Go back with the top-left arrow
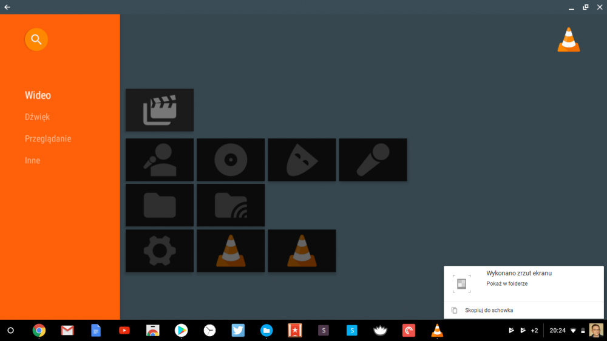The image size is (607, 341). [7, 7]
